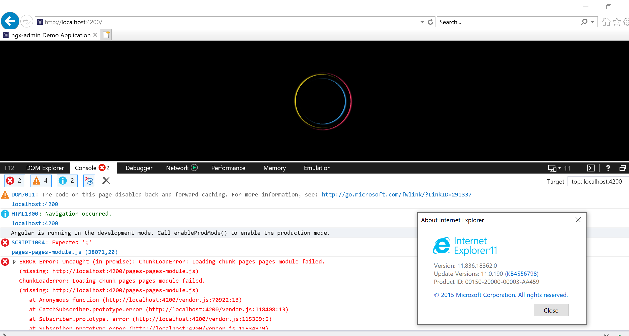The width and height of the screenshot is (629, 336).
Task: Open developer tools help question mark
Action: coord(608,168)
